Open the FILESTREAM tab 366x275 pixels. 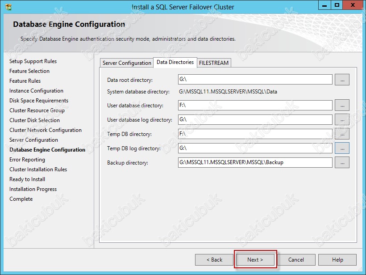[x=214, y=63]
